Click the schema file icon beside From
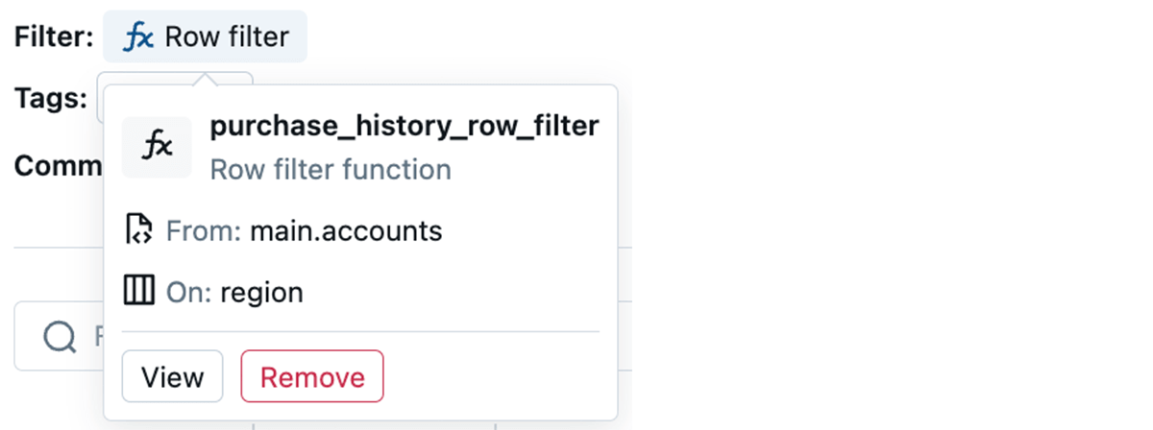Image resolution: width=1153 pixels, height=430 pixels. point(139,231)
